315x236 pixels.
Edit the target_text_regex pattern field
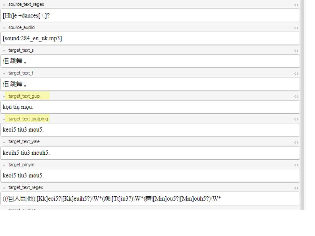coord(150,199)
